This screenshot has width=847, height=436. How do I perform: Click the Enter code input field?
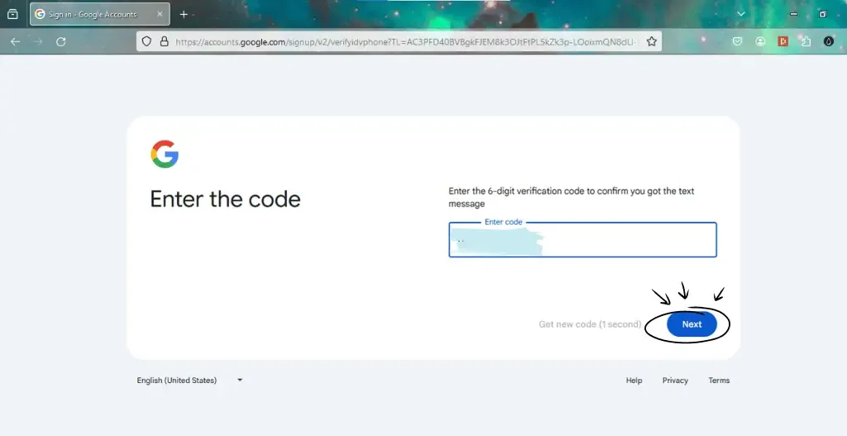tap(582, 241)
